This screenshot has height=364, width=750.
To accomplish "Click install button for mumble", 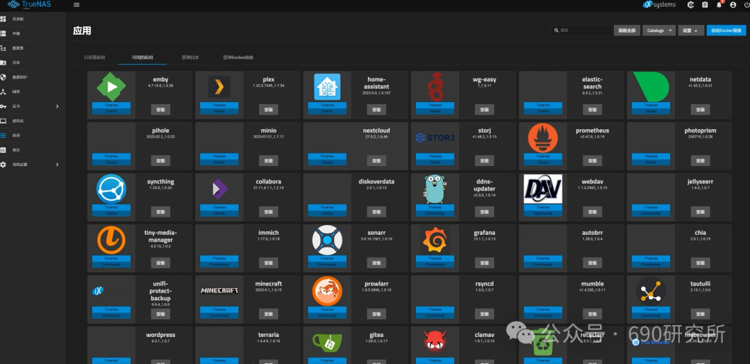I will [592, 314].
